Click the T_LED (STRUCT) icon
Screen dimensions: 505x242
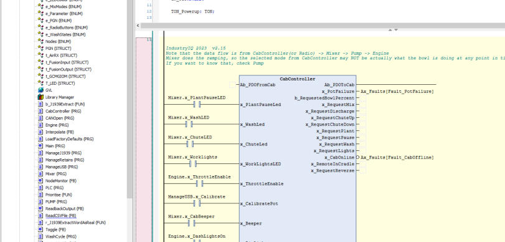40,83
